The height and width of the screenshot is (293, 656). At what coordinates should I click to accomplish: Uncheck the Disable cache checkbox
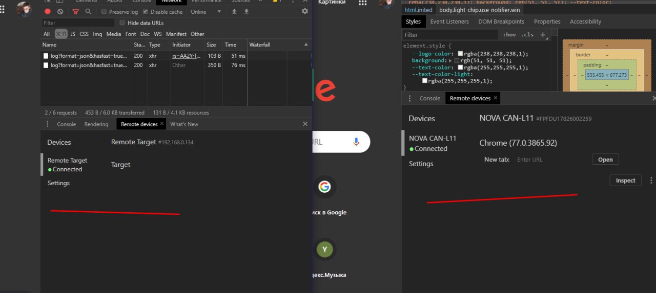146,12
